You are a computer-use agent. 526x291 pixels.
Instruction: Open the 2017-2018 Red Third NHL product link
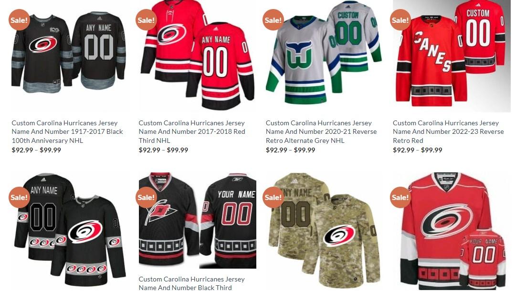click(192, 131)
